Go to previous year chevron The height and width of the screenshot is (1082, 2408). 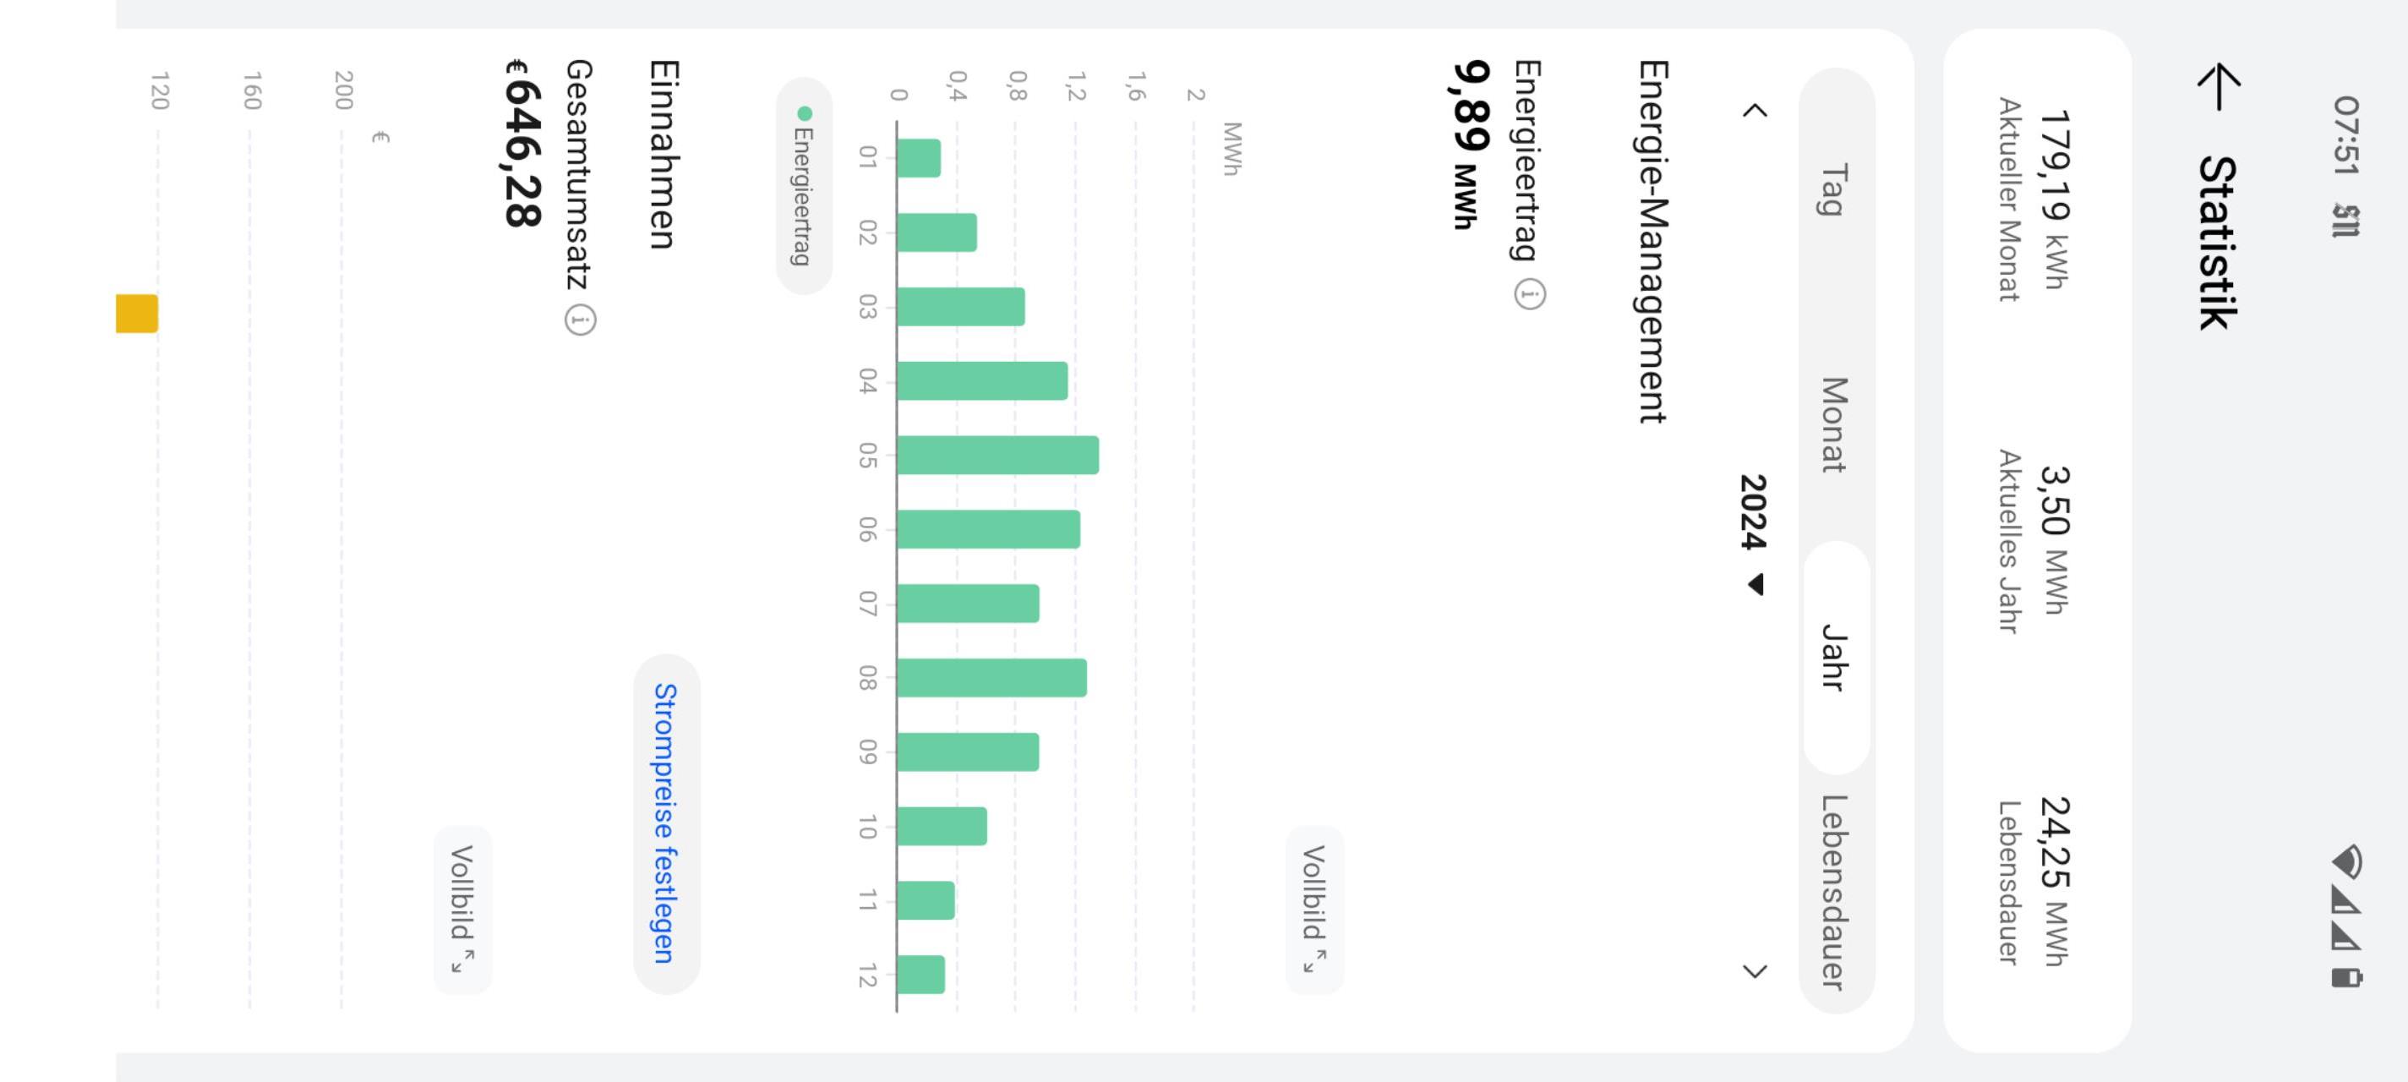click(1755, 111)
